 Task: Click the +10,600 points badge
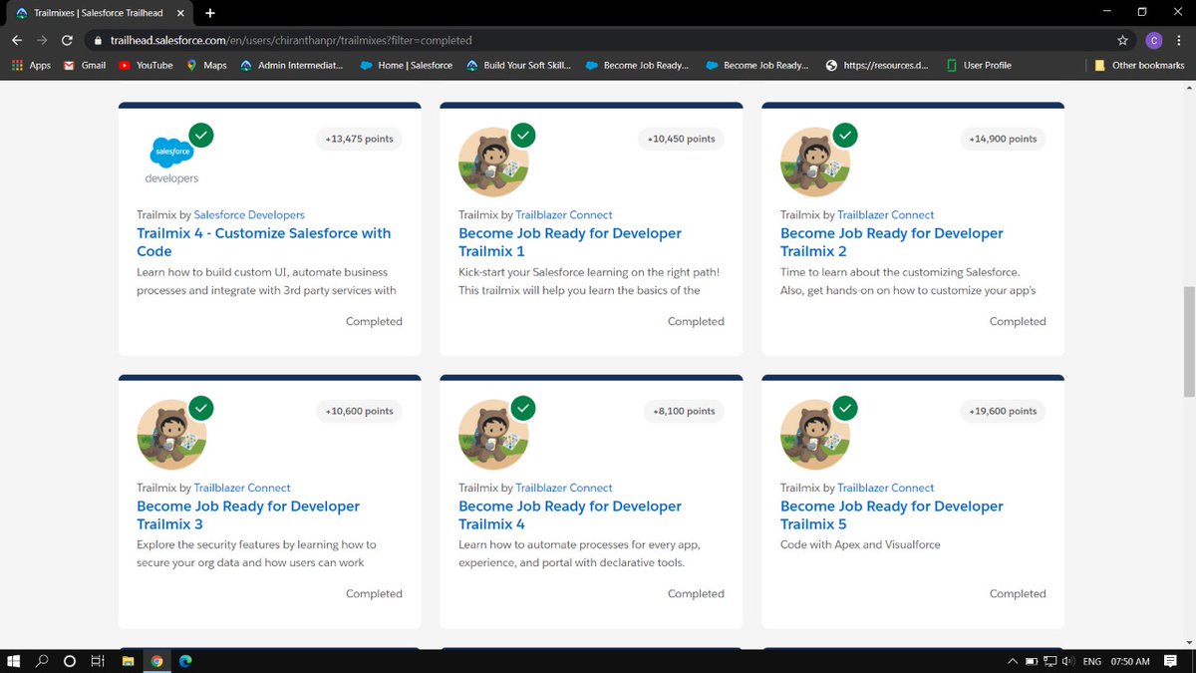(x=359, y=411)
